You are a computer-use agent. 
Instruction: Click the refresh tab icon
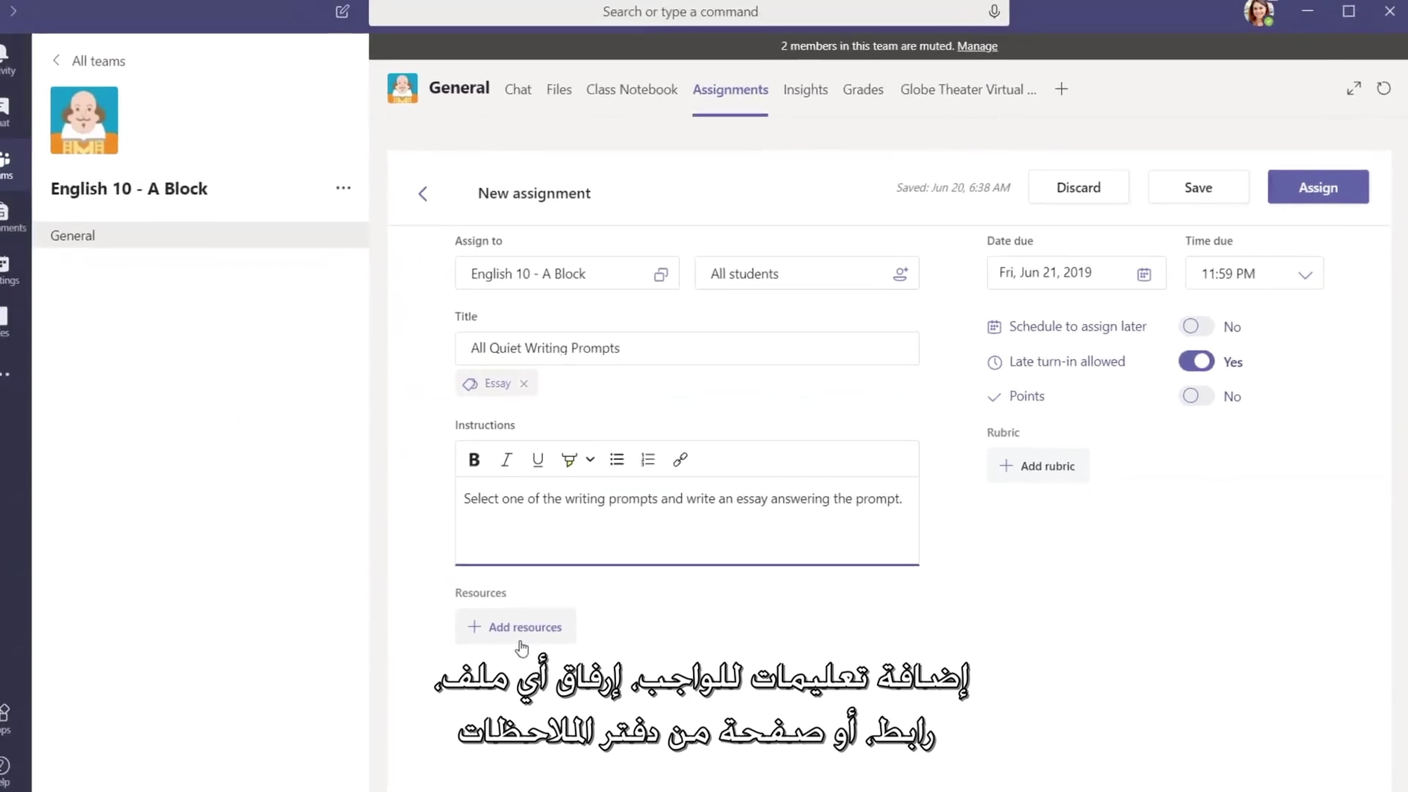point(1383,89)
